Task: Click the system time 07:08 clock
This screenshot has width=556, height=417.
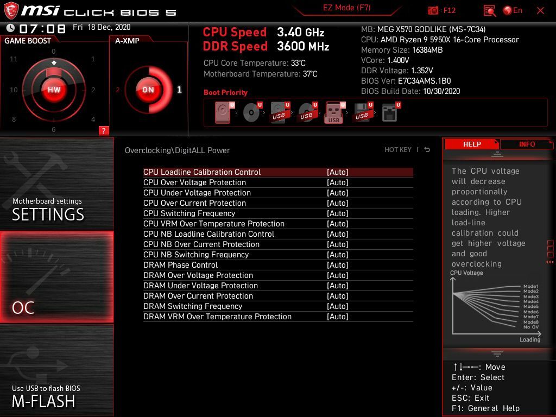Action: click(42, 28)
